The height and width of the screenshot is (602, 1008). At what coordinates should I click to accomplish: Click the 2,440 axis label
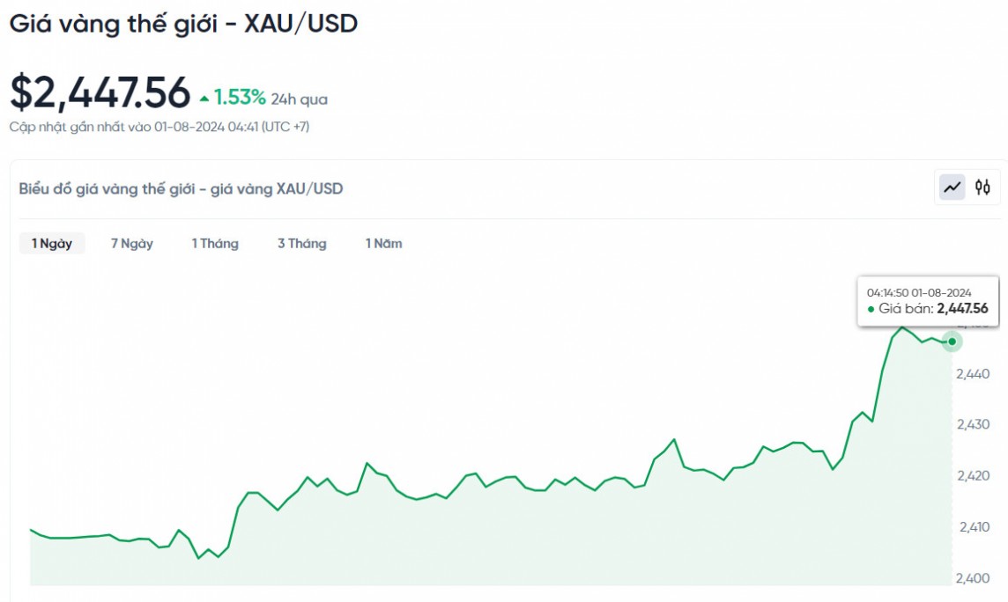pos(973,374)
